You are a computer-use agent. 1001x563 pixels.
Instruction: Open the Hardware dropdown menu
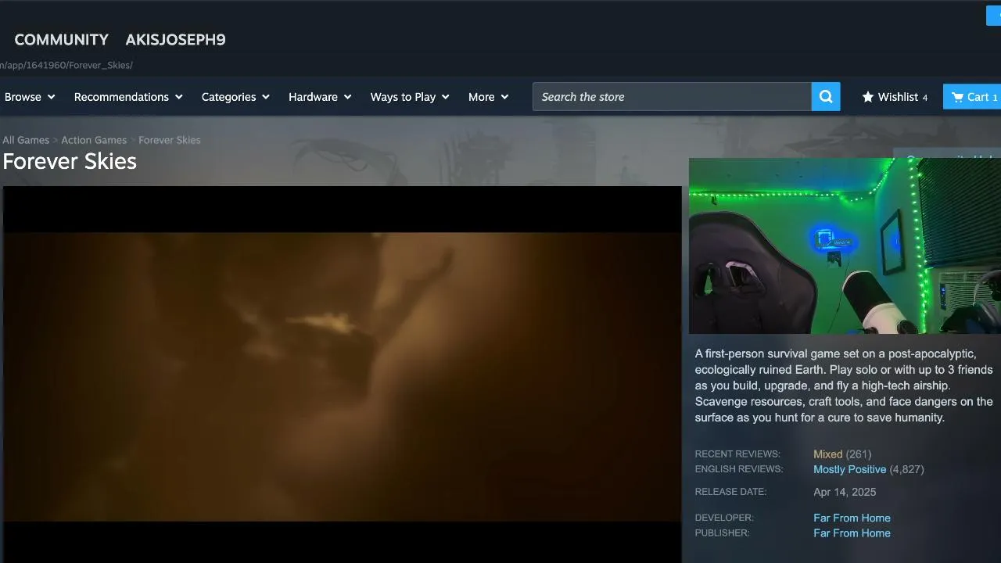click(x=320, y=97)
